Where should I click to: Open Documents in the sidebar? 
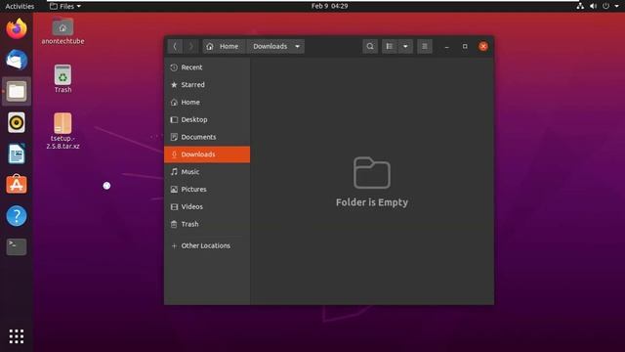(x=207, y=137)
